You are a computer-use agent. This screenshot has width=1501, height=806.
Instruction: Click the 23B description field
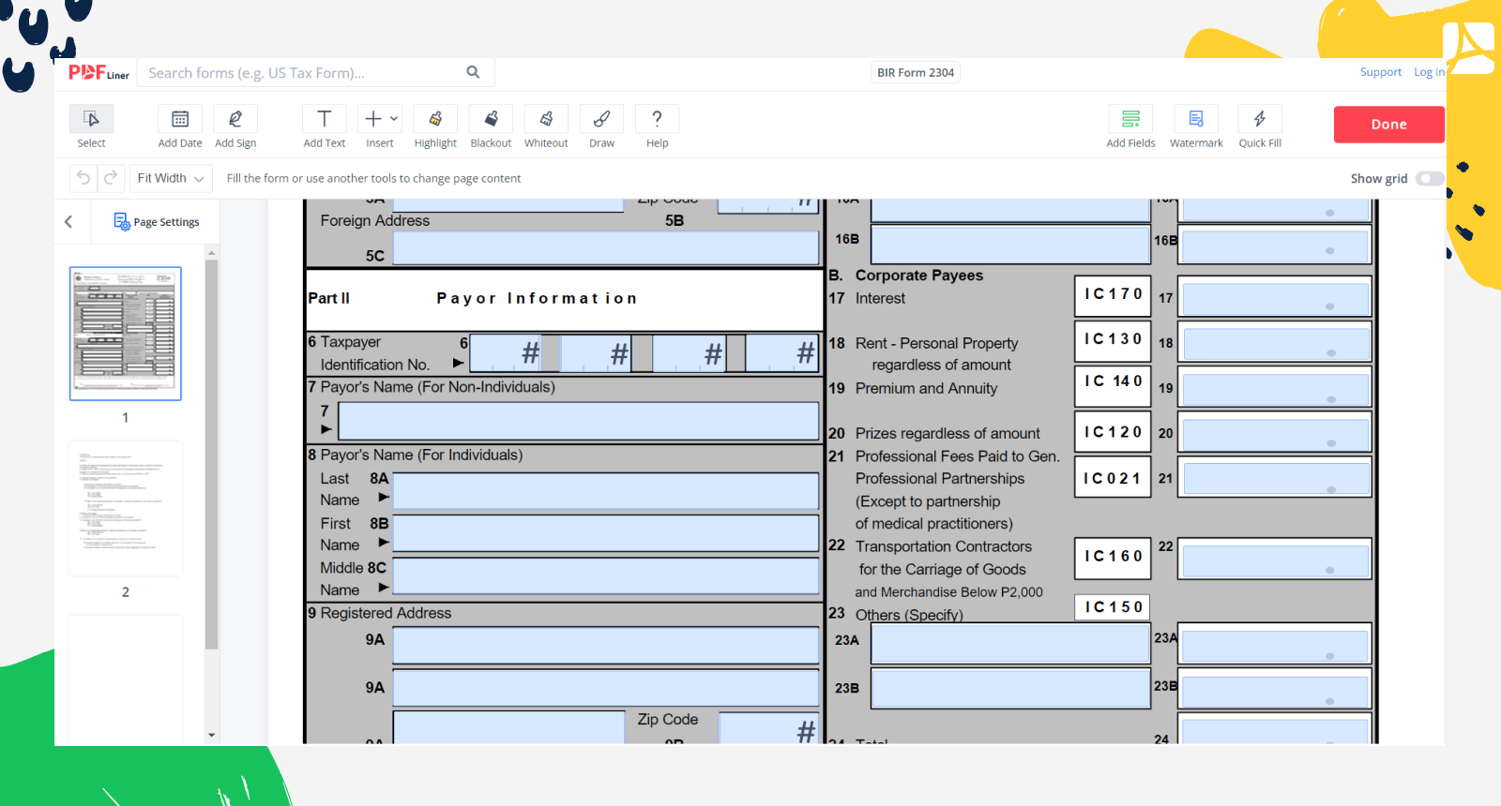click(1010, 688)
